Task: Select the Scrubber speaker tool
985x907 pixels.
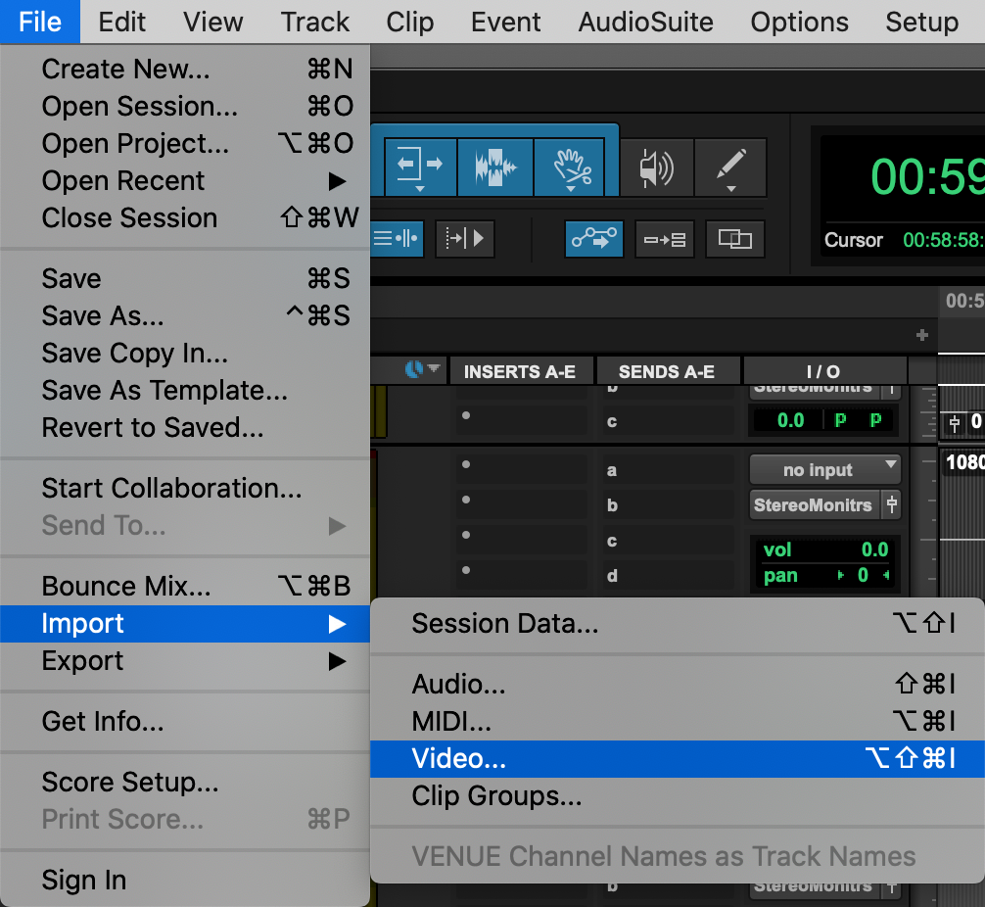Action: point(656,167)
